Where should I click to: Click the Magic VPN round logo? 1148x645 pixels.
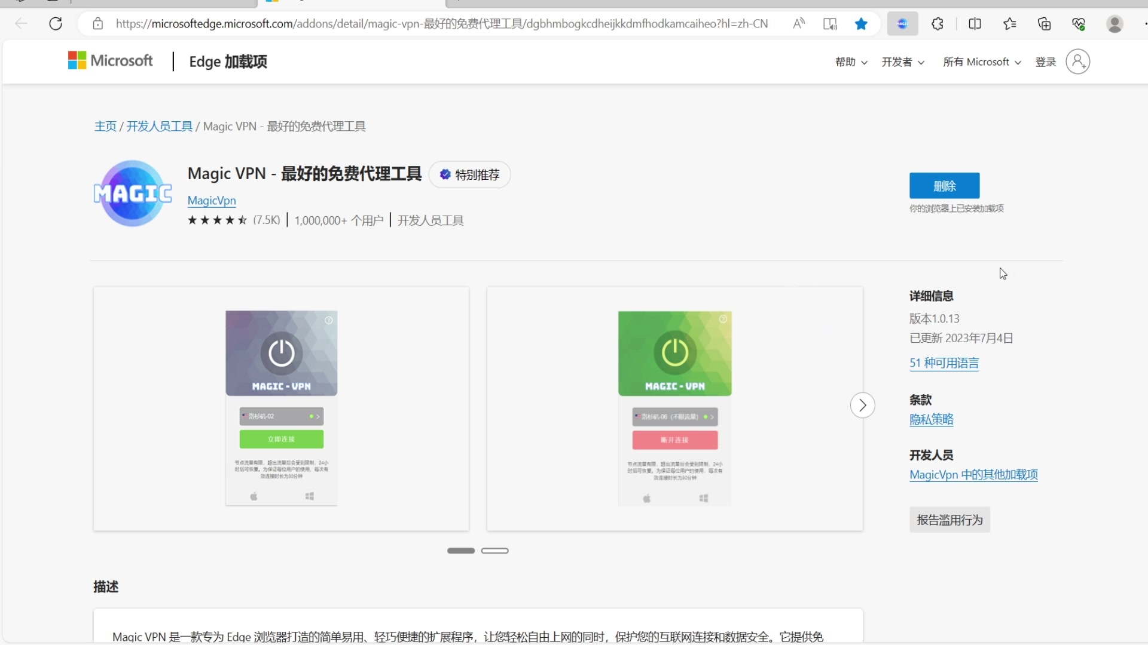click(133, 193)
